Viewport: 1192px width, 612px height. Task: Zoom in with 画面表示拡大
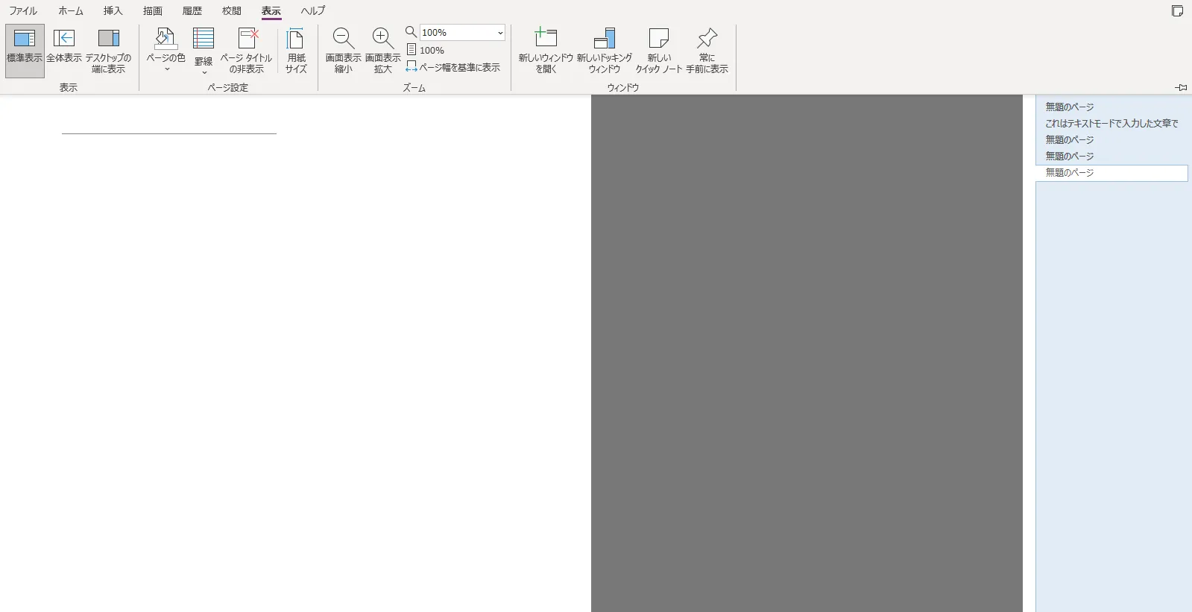click(x=382, y=50)
